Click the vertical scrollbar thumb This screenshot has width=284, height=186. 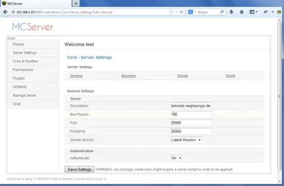[x=279, y=96]
